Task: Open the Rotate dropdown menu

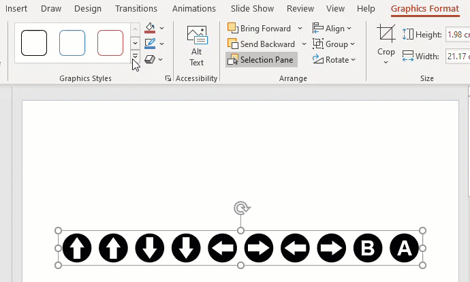Action: click(x=334, y=60)
